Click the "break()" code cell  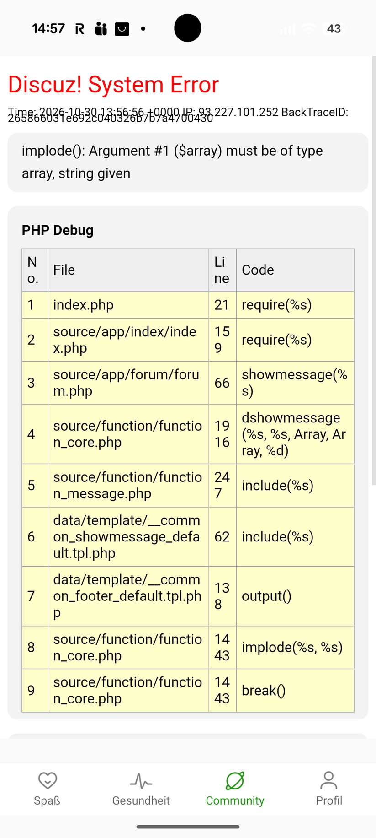295,690
